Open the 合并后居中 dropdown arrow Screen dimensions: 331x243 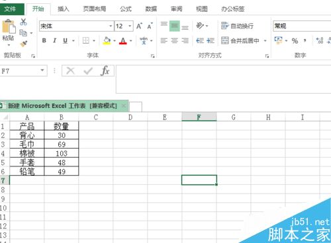(265, 41)
